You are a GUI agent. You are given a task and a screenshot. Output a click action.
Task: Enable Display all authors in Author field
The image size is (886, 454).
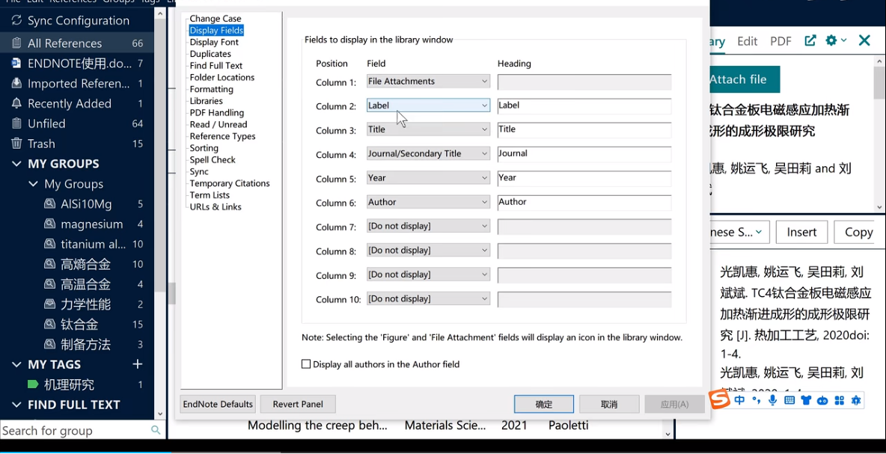click(306, 364)
